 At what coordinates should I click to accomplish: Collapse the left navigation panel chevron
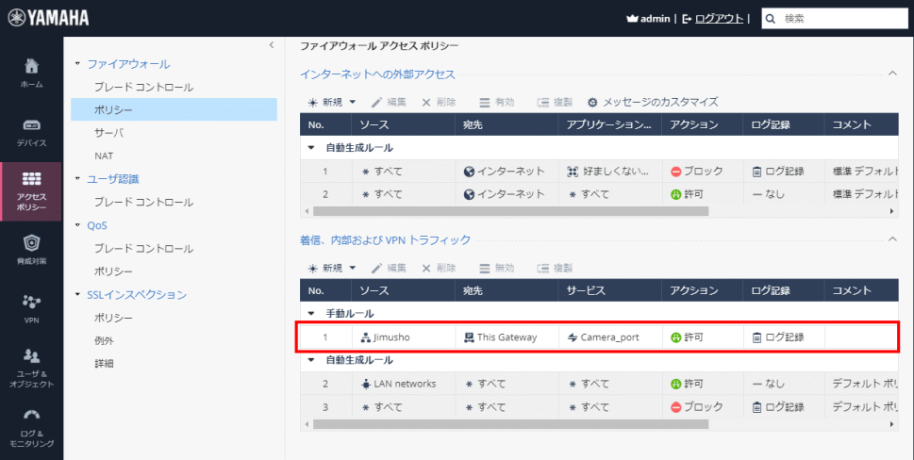click(271, 44)
